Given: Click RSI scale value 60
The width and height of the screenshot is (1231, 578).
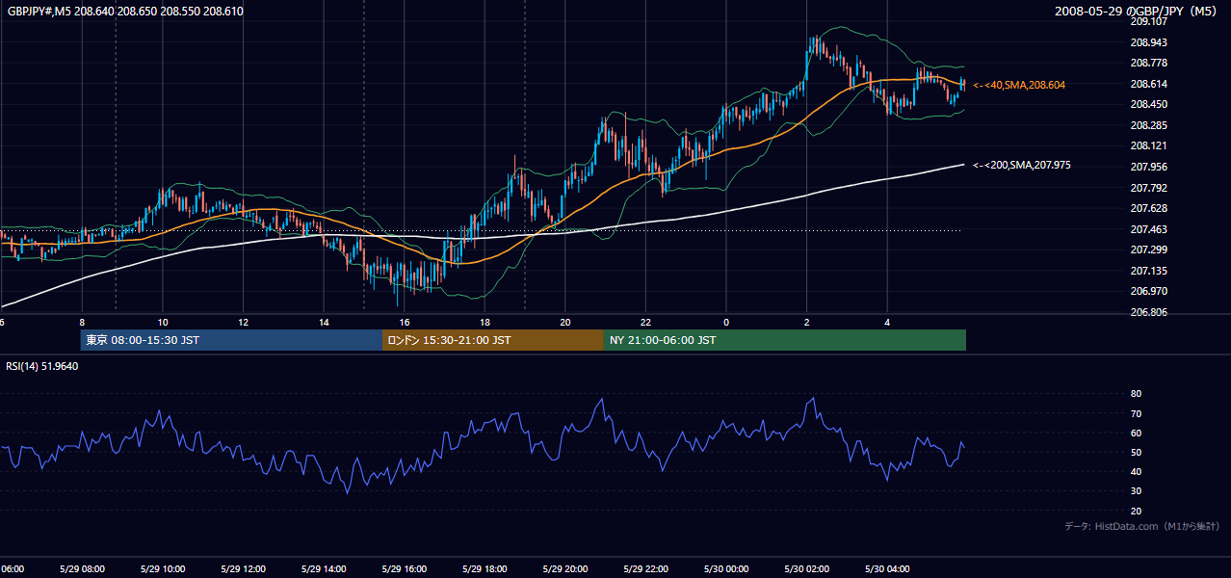Looking at the screenshot, I should [1137, 433].
